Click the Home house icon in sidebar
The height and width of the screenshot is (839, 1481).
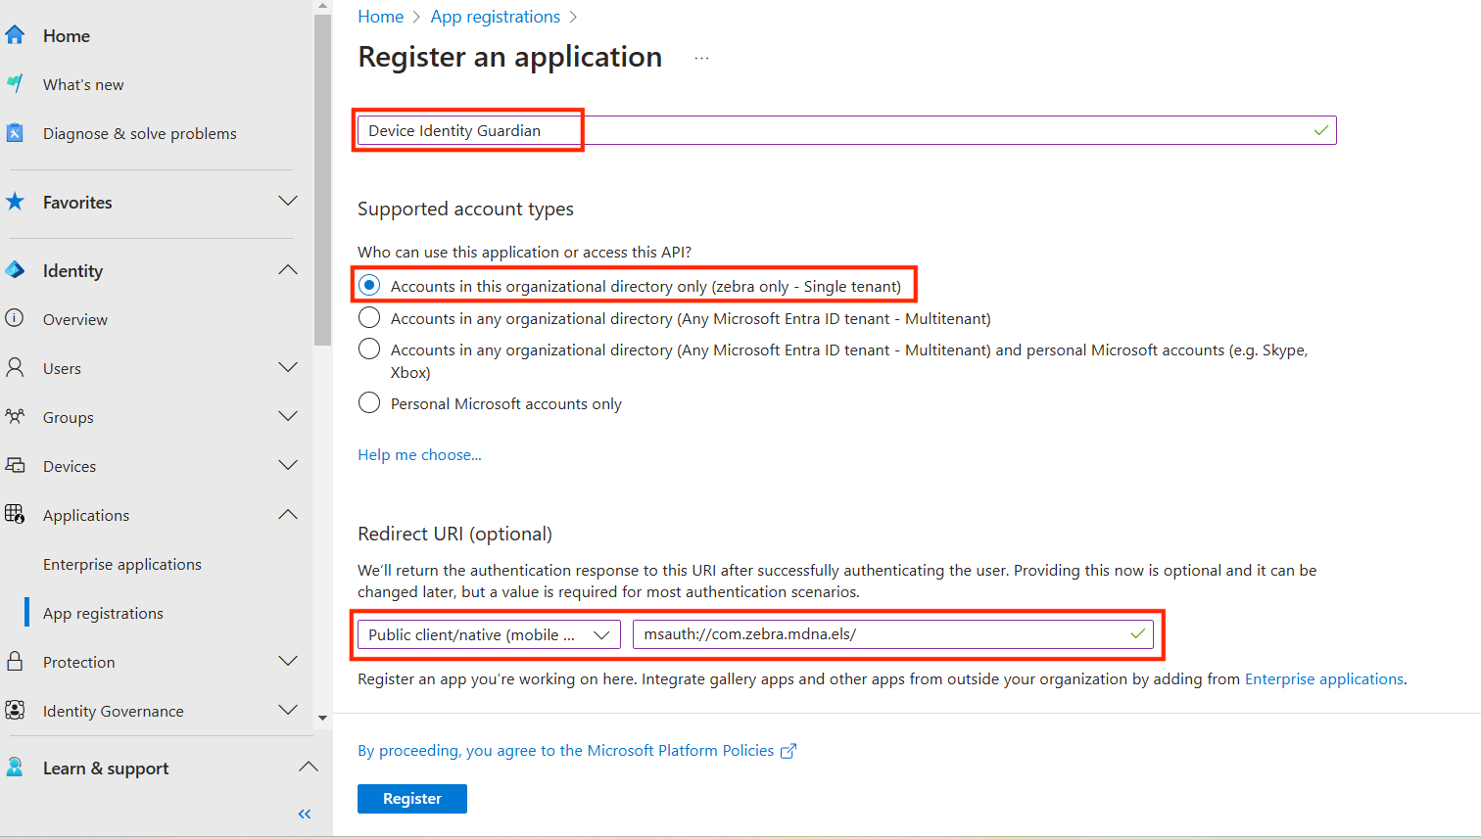pyautogui.click(x=15, y=35)
